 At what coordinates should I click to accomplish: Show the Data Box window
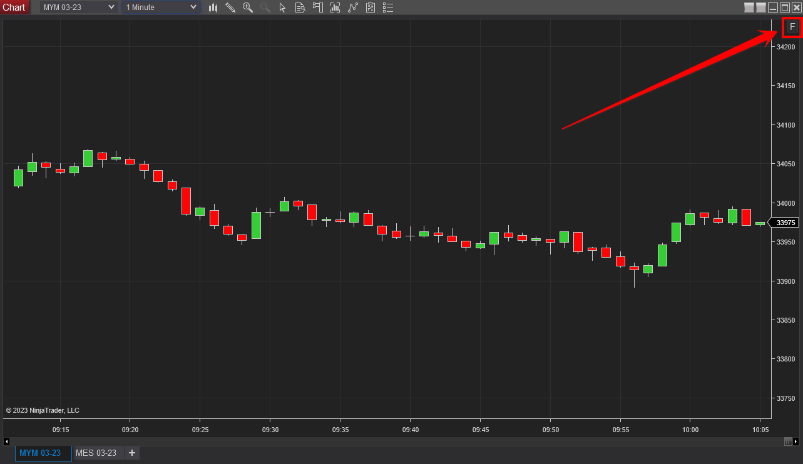pos(300,8)
